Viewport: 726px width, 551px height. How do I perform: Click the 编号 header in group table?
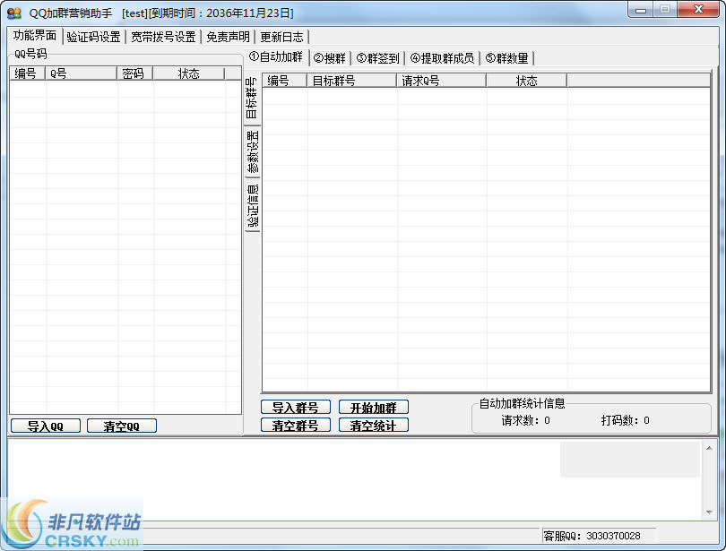(x=285, y=81)
